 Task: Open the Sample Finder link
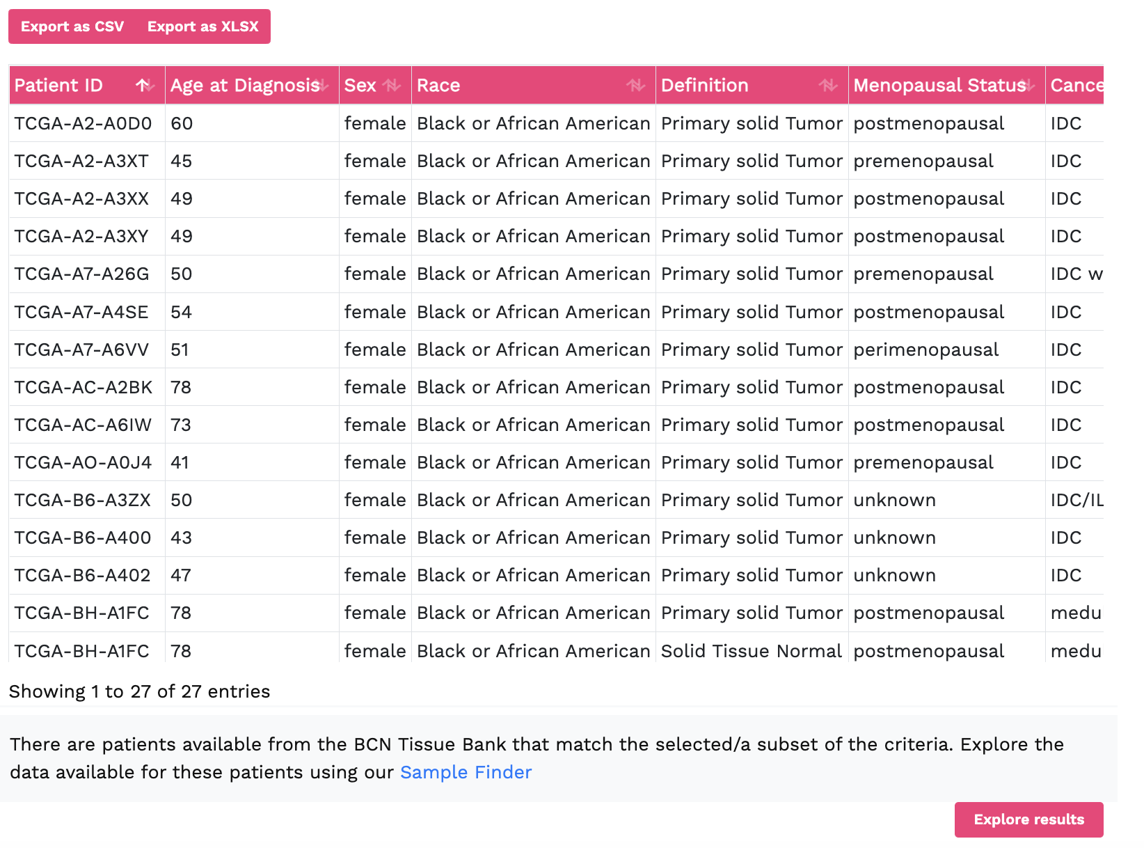tap(466, 772)
